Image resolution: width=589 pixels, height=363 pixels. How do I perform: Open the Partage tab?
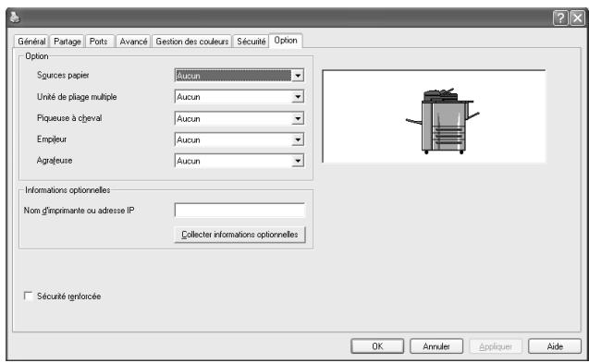click(x=67, y=42)
